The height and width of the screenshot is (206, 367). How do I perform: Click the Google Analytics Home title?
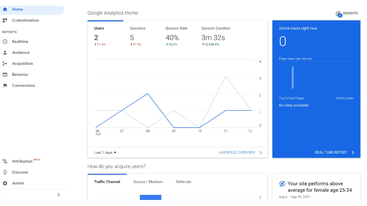[x=113, y=13]
